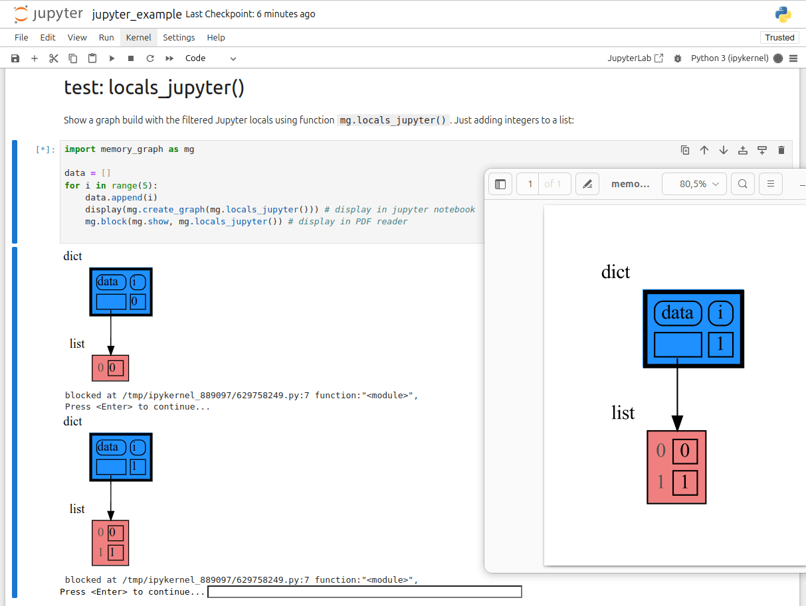This screenshot has height=606, width=806.
Task: Toggle the PDF viewer sidebar panel
Action: click(500, 184)
